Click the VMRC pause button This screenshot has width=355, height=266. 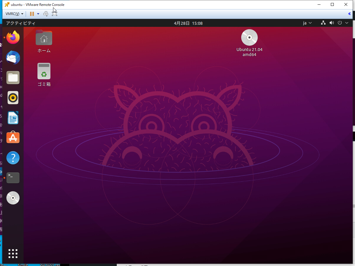pos(32,14)
